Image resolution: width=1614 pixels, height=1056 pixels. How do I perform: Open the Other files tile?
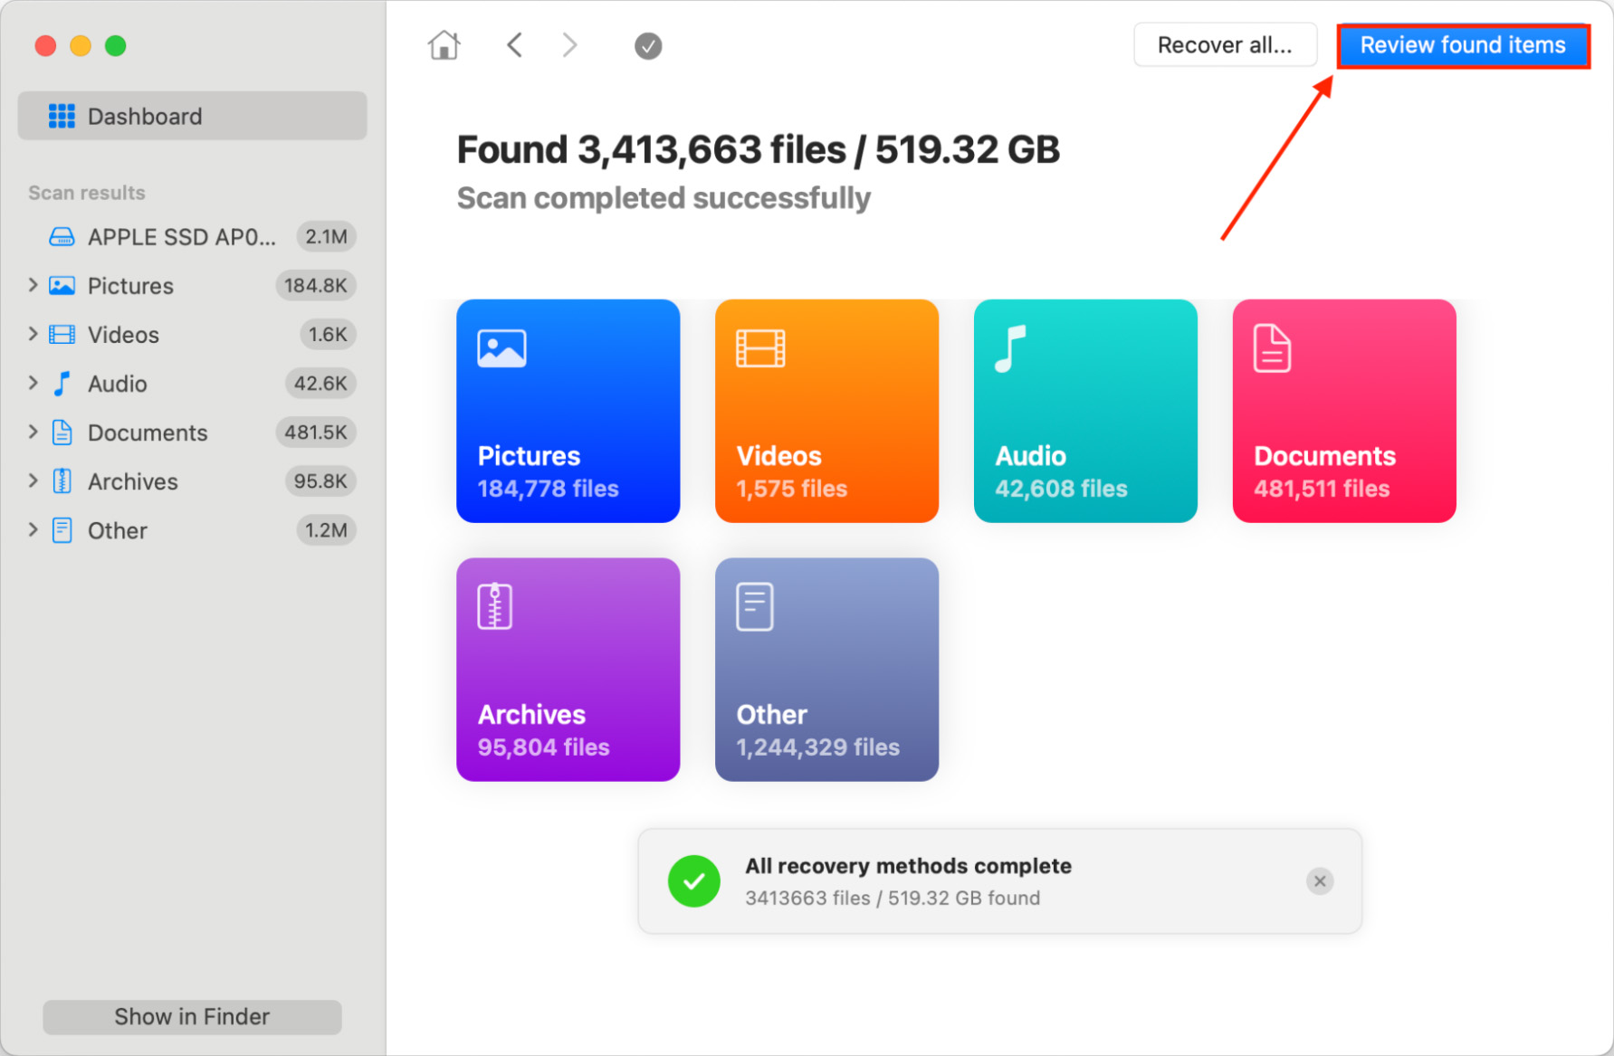tap(826, 669)
